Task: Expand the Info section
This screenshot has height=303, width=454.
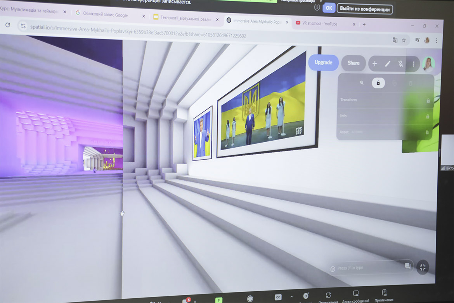Action: point(384,116)
